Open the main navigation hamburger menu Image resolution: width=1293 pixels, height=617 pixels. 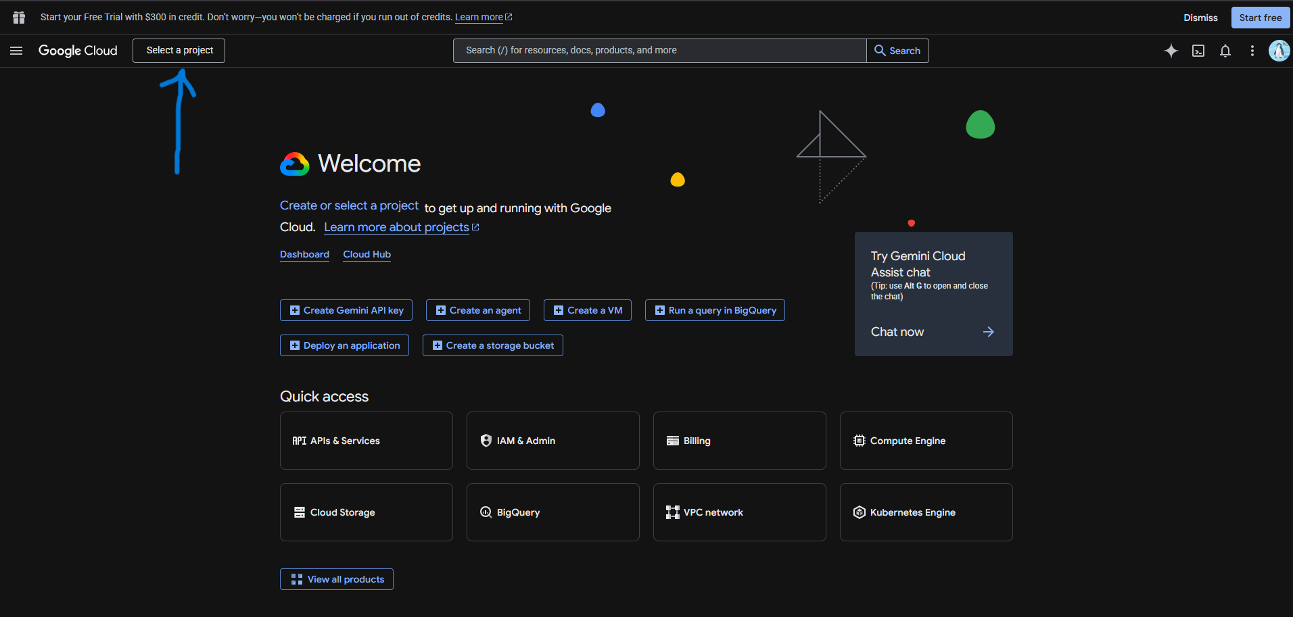coord(16,51)
